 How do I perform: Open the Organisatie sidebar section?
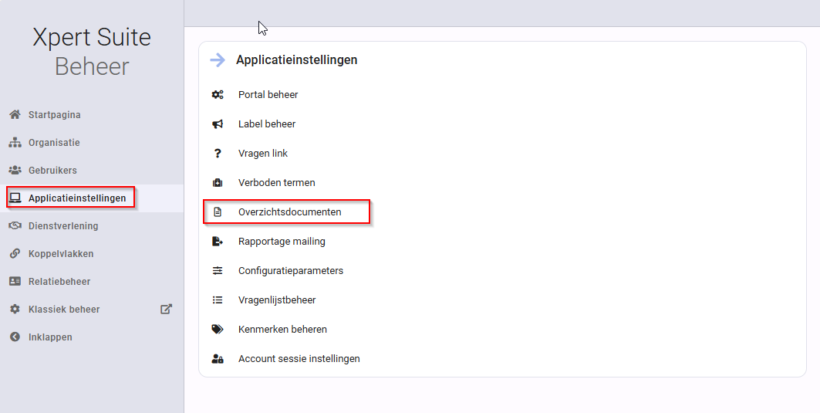point(54,142)
